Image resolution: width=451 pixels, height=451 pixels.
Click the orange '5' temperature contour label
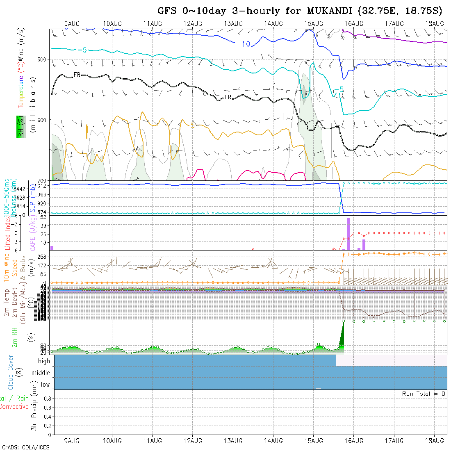(x=192, y=126)
